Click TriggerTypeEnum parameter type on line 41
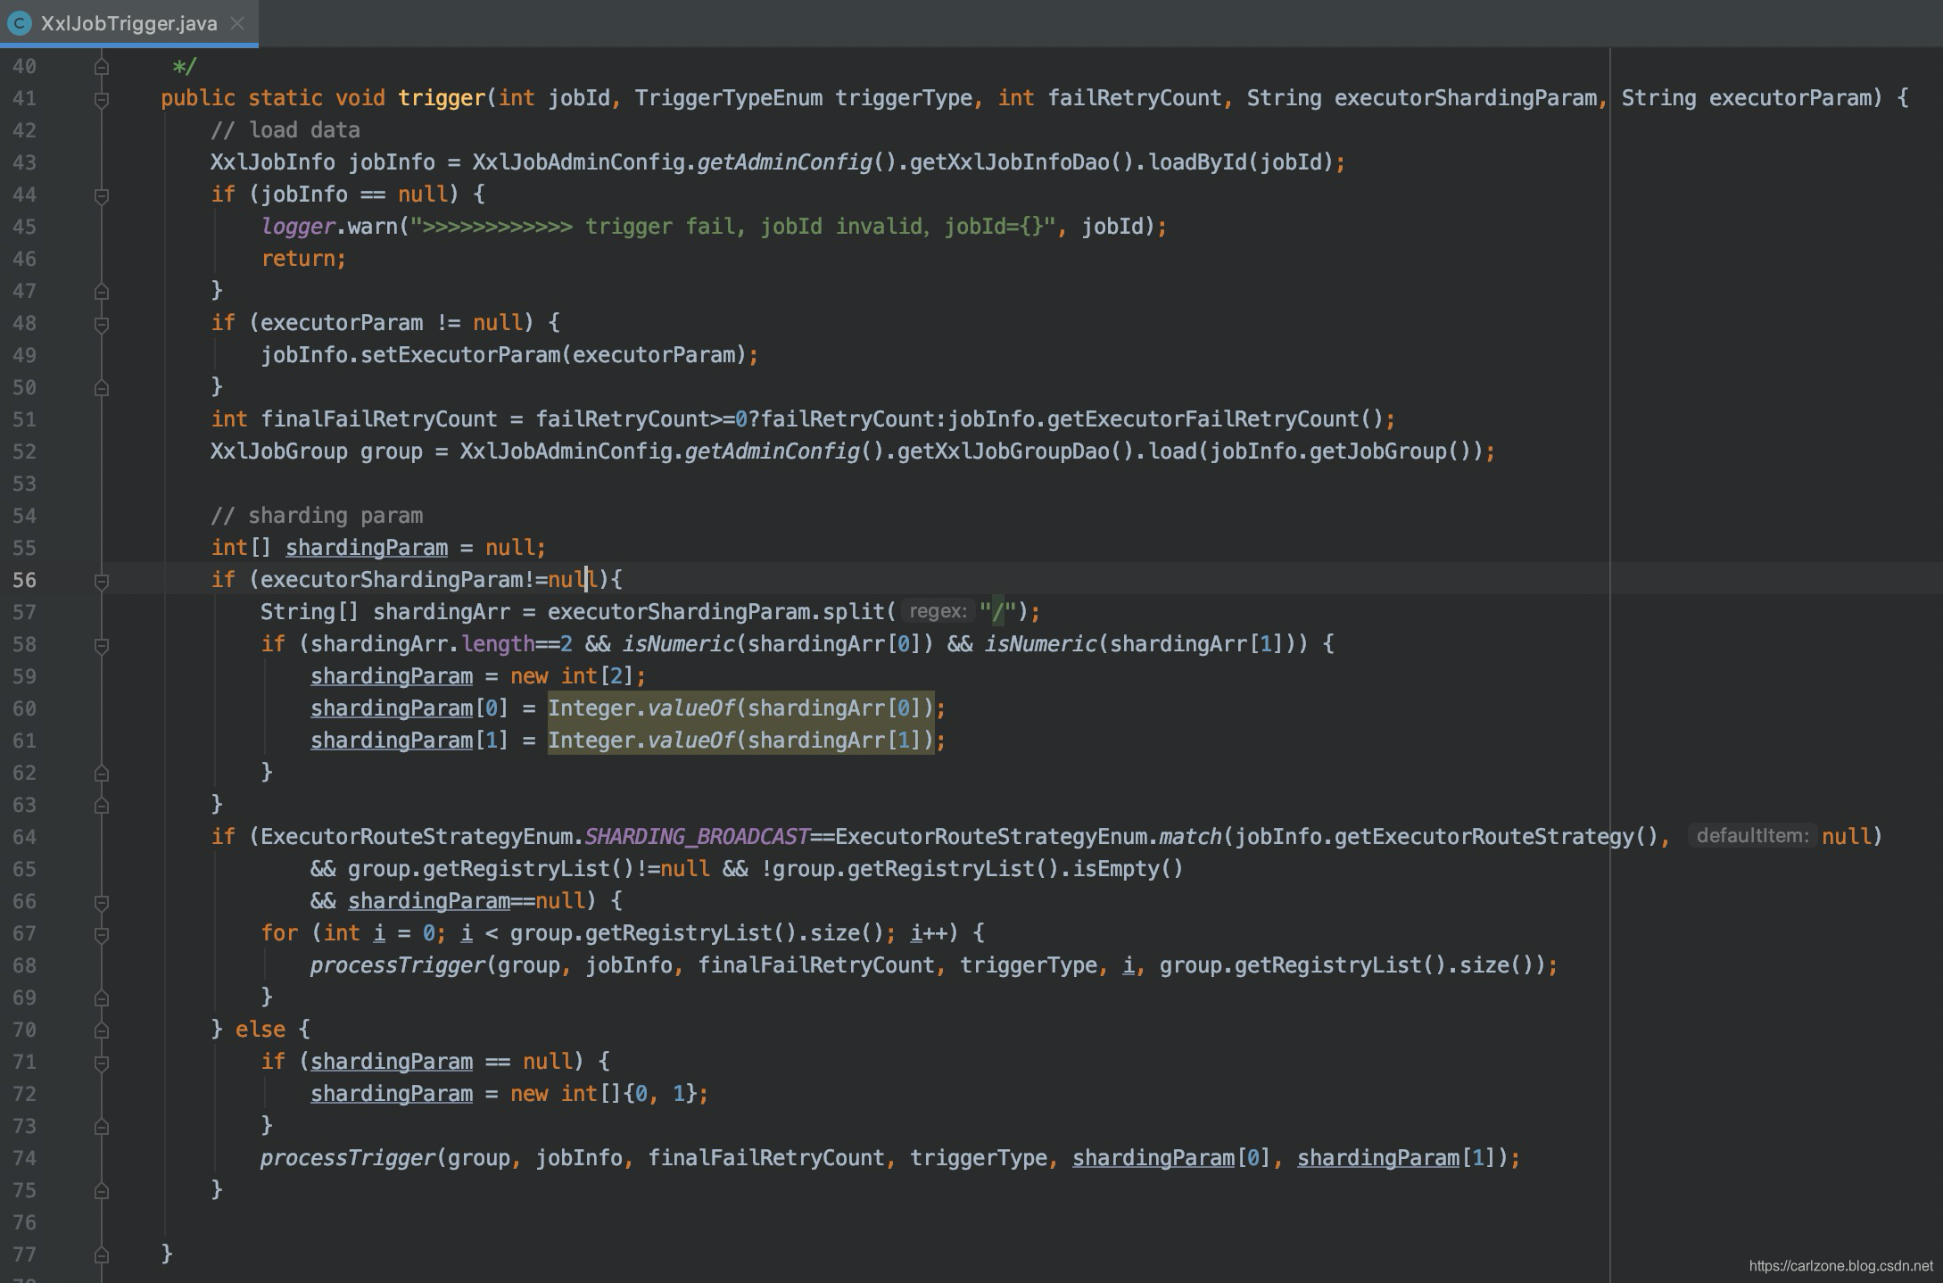Screen dimensions: 1943x1283 pos(729,98)
